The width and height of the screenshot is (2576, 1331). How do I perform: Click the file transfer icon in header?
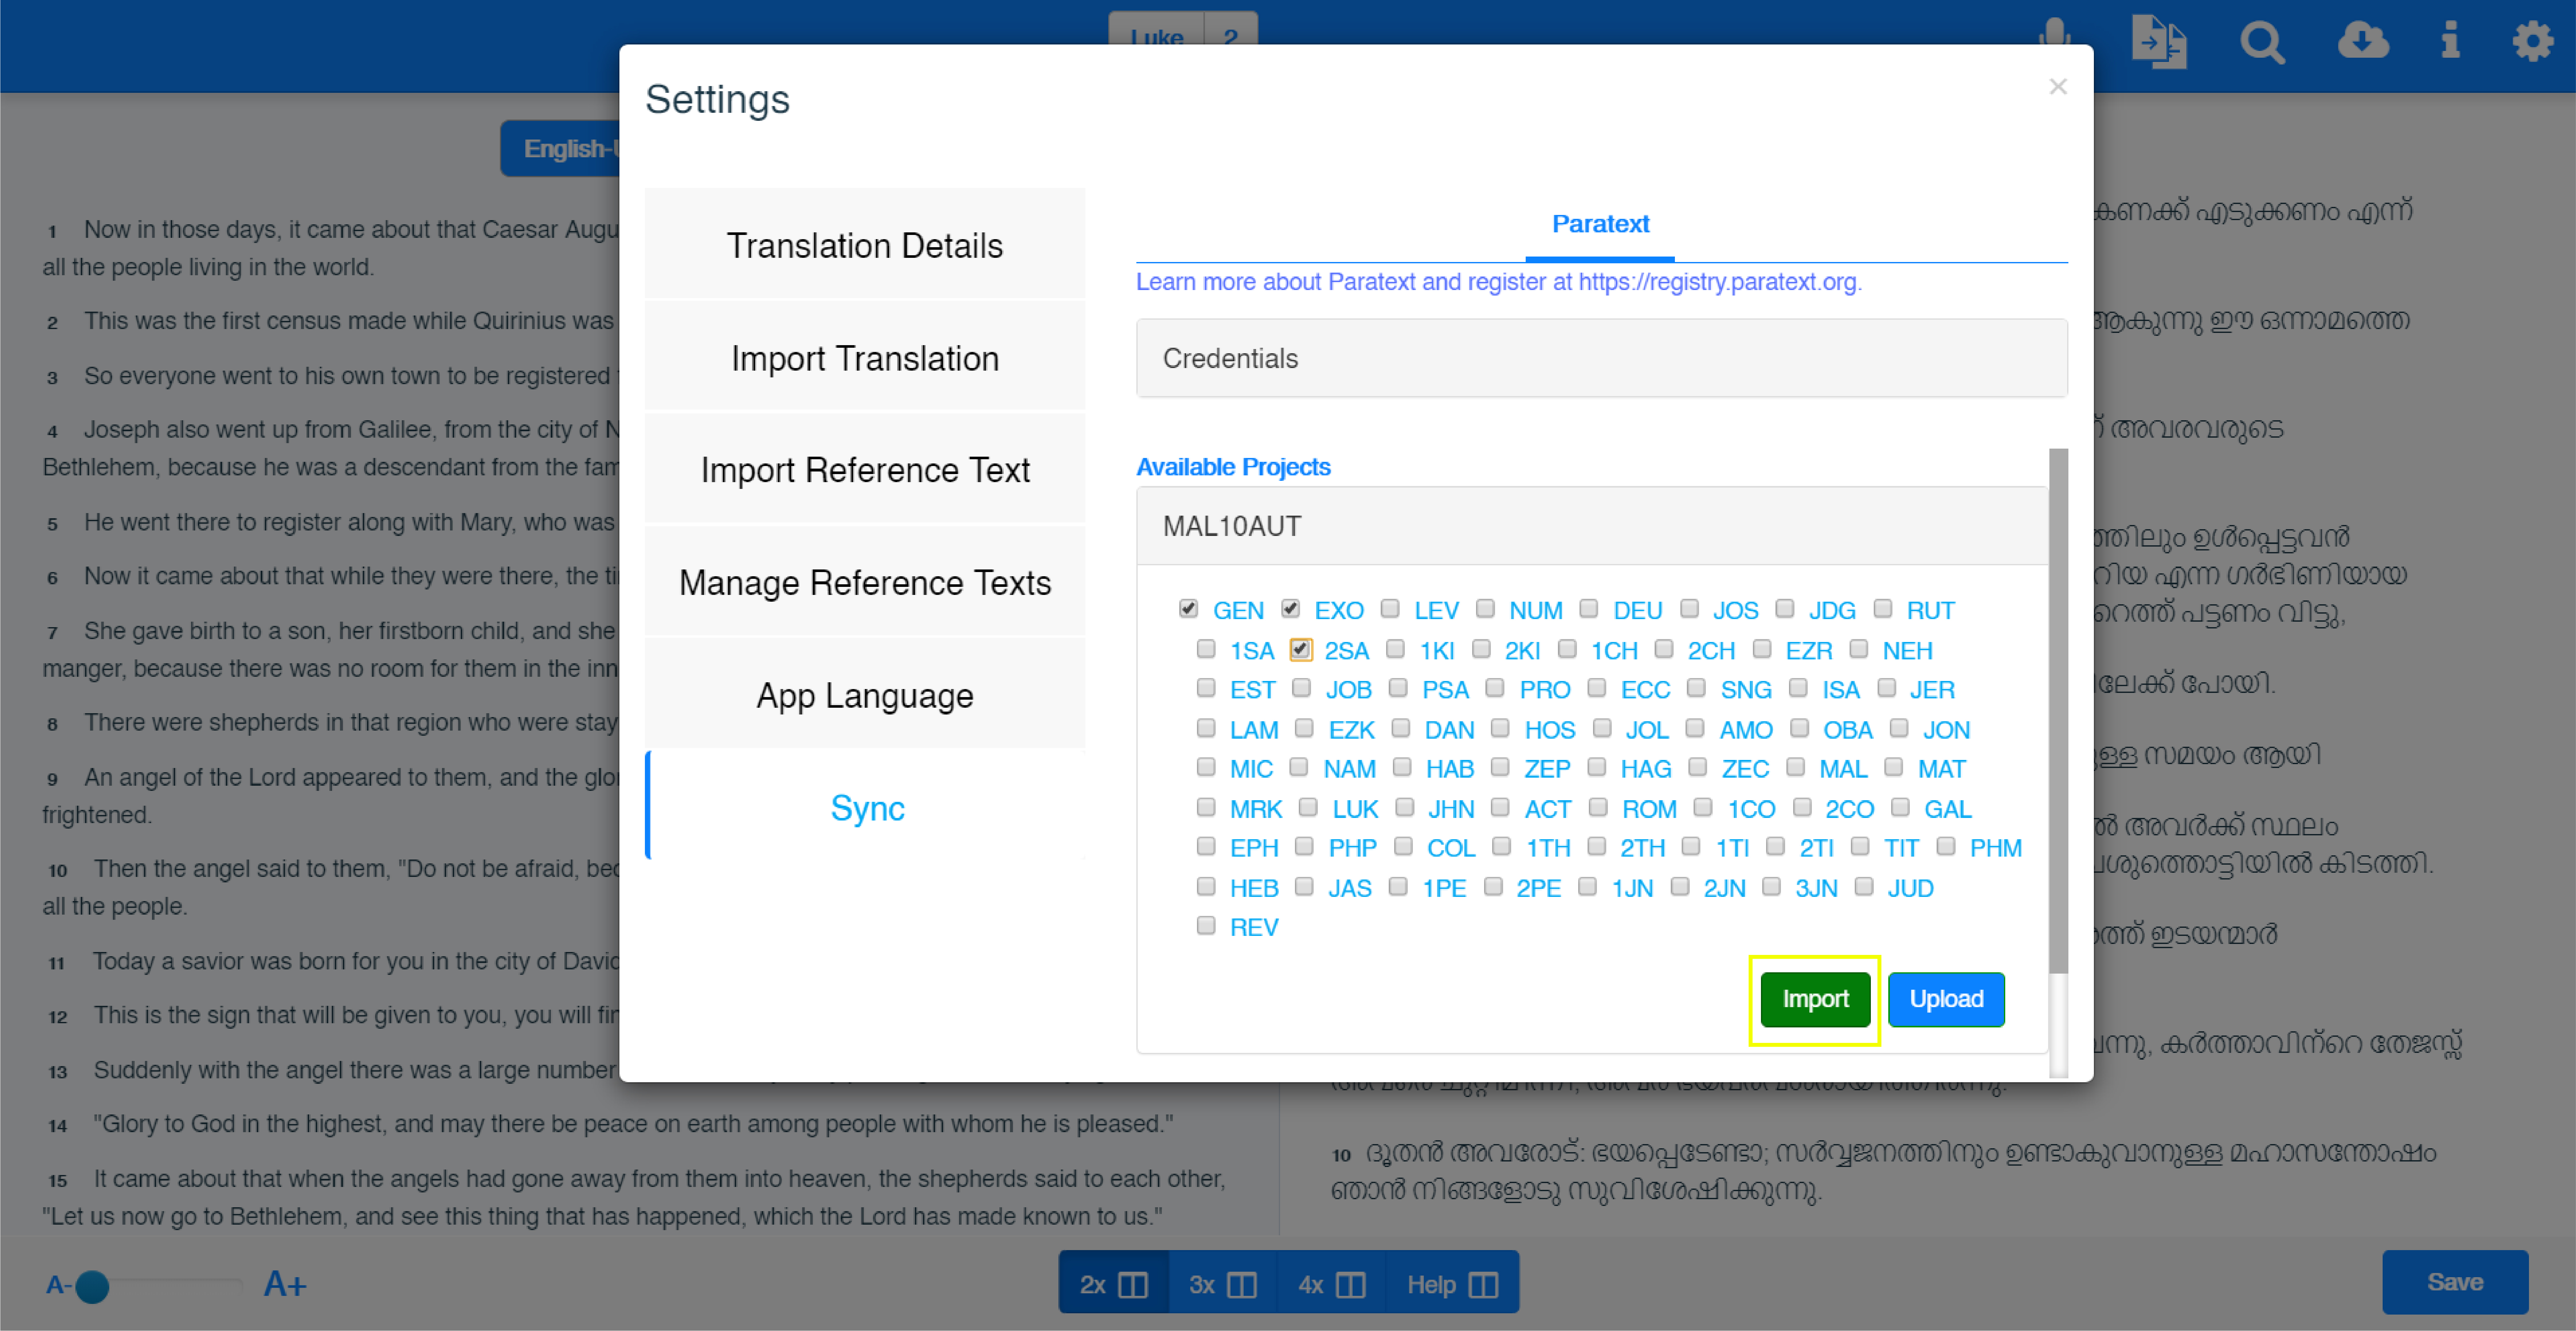[2159, 42]
